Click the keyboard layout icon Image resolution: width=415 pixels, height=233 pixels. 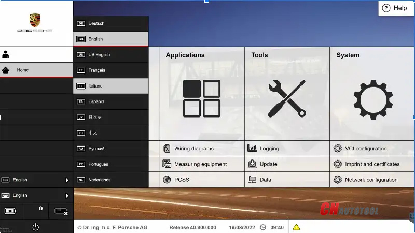[5, 195]
